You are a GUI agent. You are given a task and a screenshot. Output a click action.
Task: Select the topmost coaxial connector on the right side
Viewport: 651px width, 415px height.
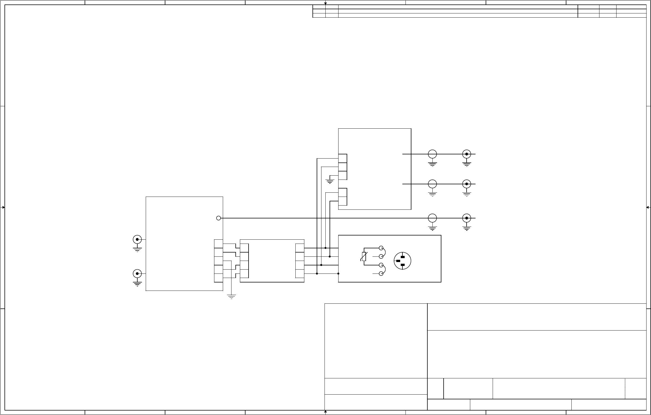[x=467, y=154]
